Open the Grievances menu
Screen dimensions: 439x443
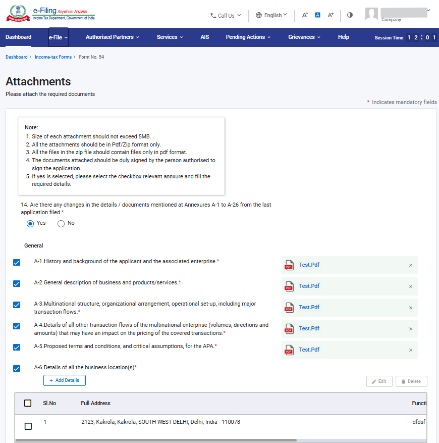[x=304, y=37]
